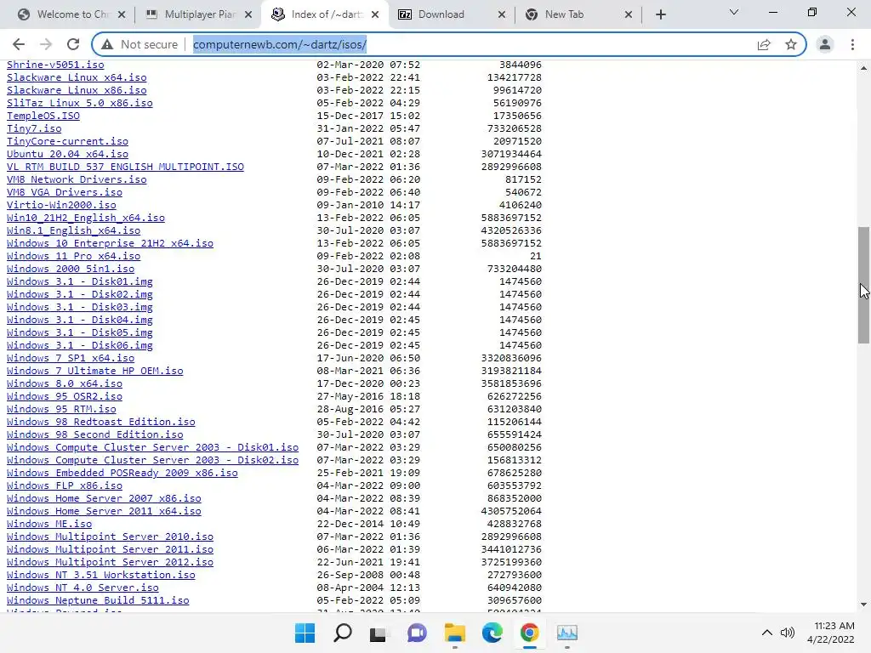Open the clock and date panel

[x=830, y=633]
